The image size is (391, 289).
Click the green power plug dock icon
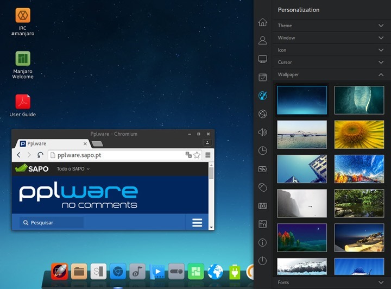point(235,272)
